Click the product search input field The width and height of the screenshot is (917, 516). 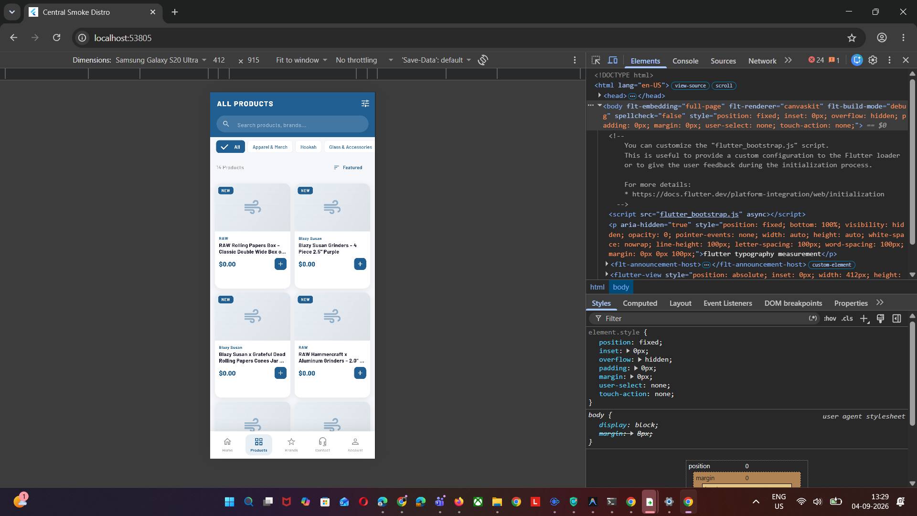[292, 125]
